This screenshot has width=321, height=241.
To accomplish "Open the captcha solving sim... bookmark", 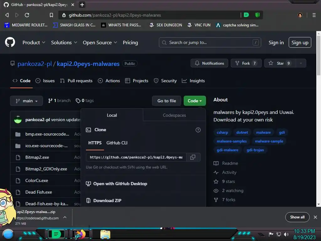I will [x=237, y=25].
